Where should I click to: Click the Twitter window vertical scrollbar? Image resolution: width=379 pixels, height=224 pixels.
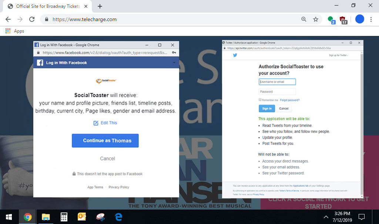tap(362, 124)
